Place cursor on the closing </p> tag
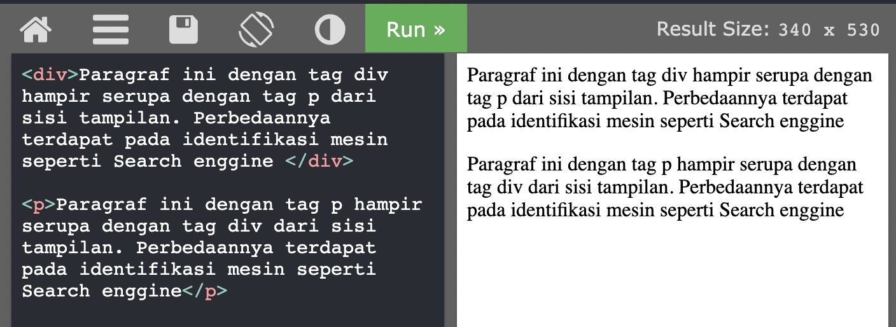 click(x=204, y=291)
